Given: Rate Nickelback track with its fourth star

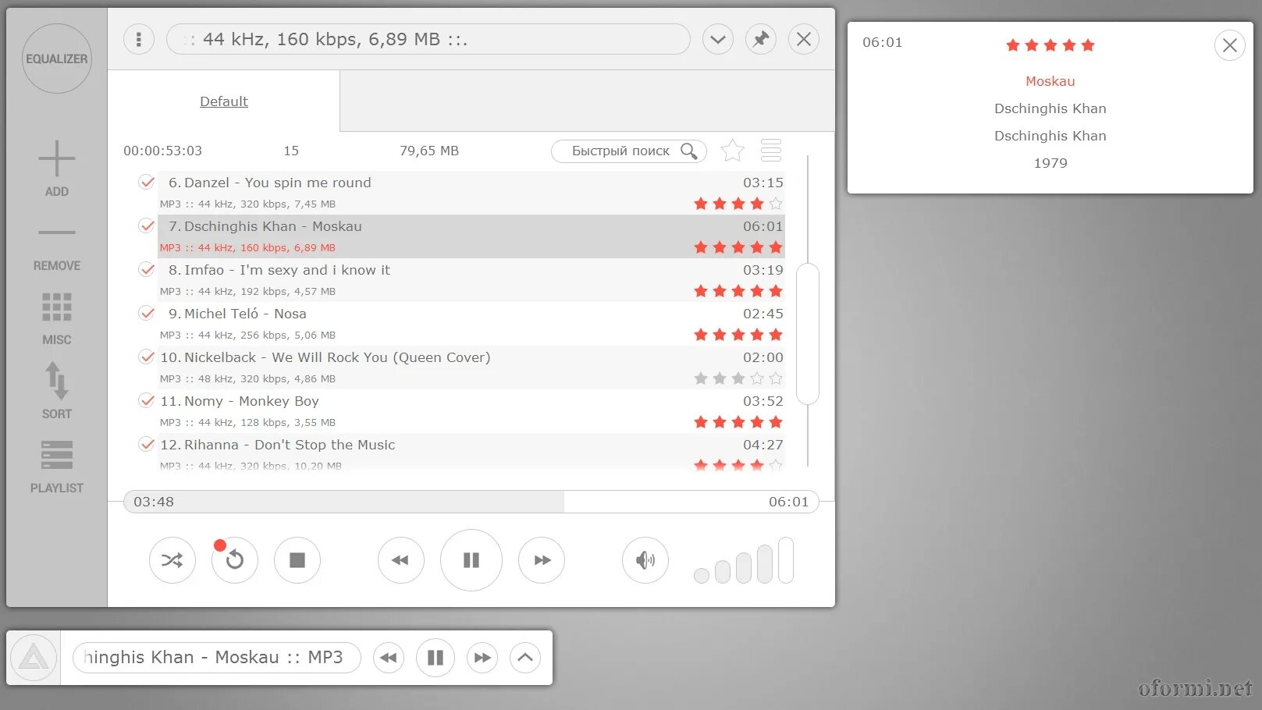Looking at the screenshot, I should [757, 378].
